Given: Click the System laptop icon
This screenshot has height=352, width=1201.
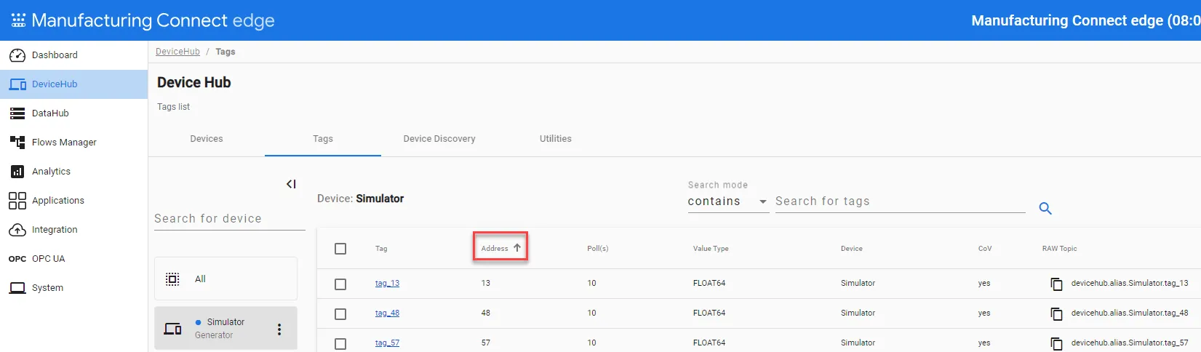Looking at the screenshot, I should coord(17,288).
